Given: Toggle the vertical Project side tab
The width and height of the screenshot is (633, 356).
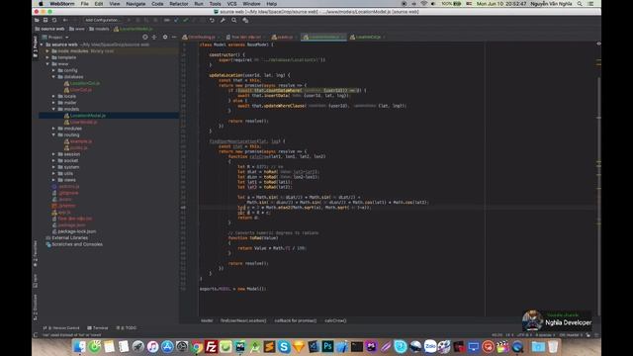Looking at the screenshot, I should click(36, 46).
